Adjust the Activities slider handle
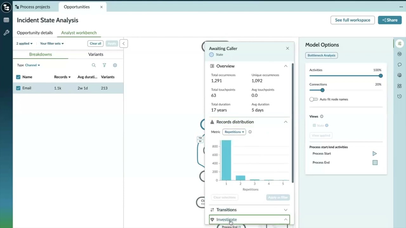Screen dimensions: 406x228 click(x=381, y=76)
